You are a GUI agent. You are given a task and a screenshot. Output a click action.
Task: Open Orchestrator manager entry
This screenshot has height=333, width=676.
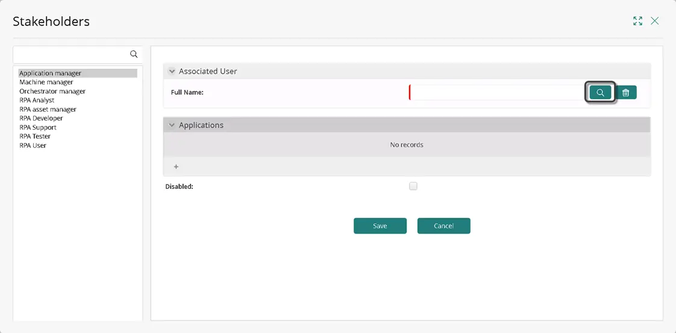[x=52, y=91]
